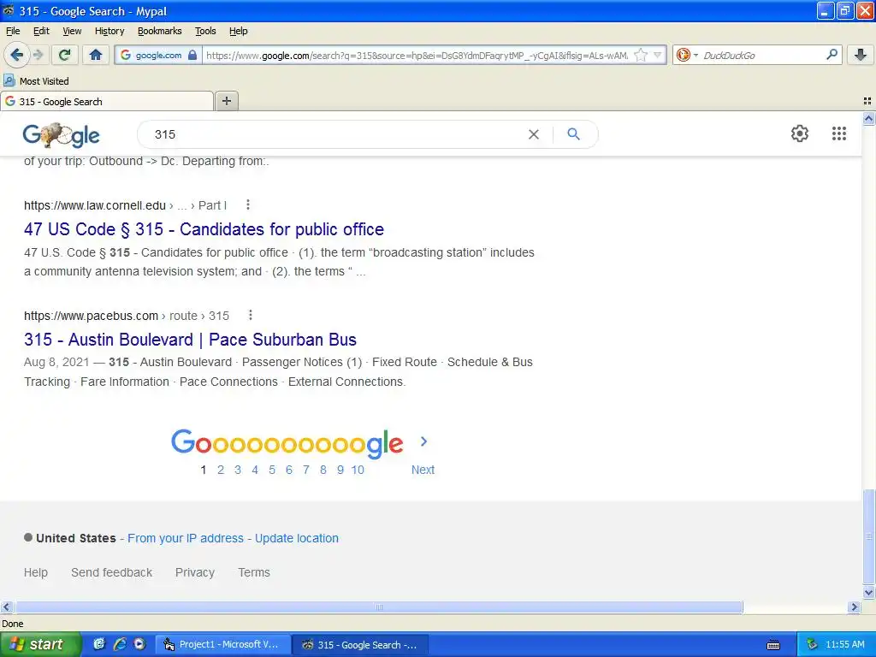
Task: Launch the media player quick launch icon
Action: point(139,644)
